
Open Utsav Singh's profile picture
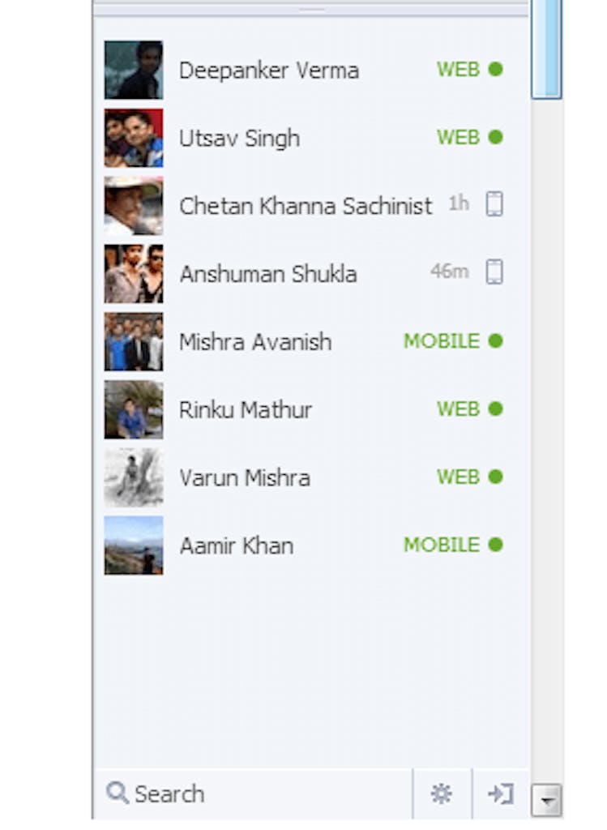(x=134, y=138)
